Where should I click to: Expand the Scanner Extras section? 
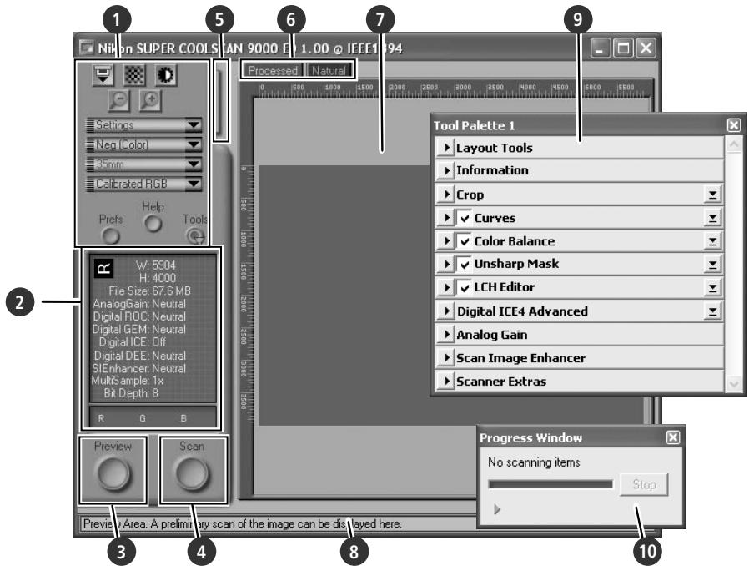[445, 381]
